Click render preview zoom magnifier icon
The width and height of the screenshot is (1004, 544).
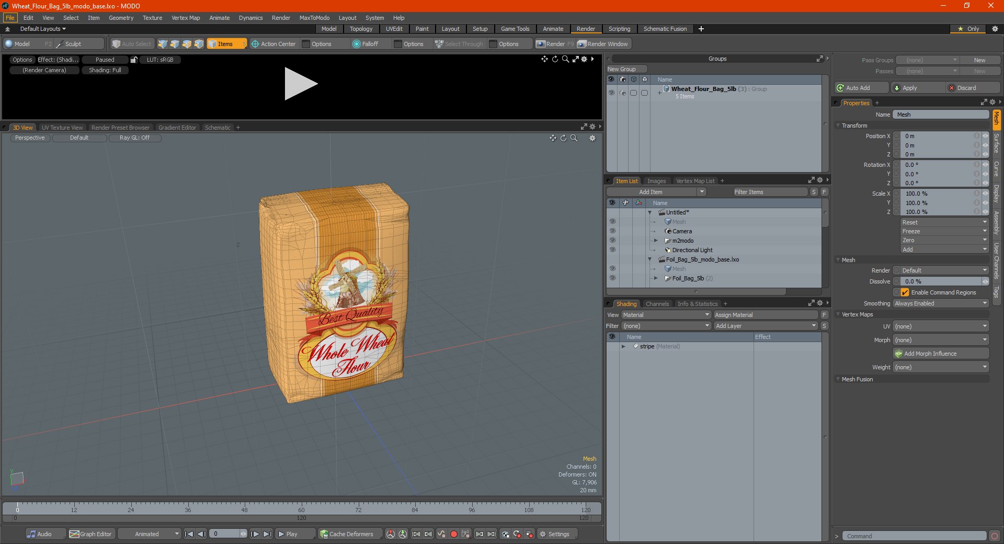coord(565,59)
